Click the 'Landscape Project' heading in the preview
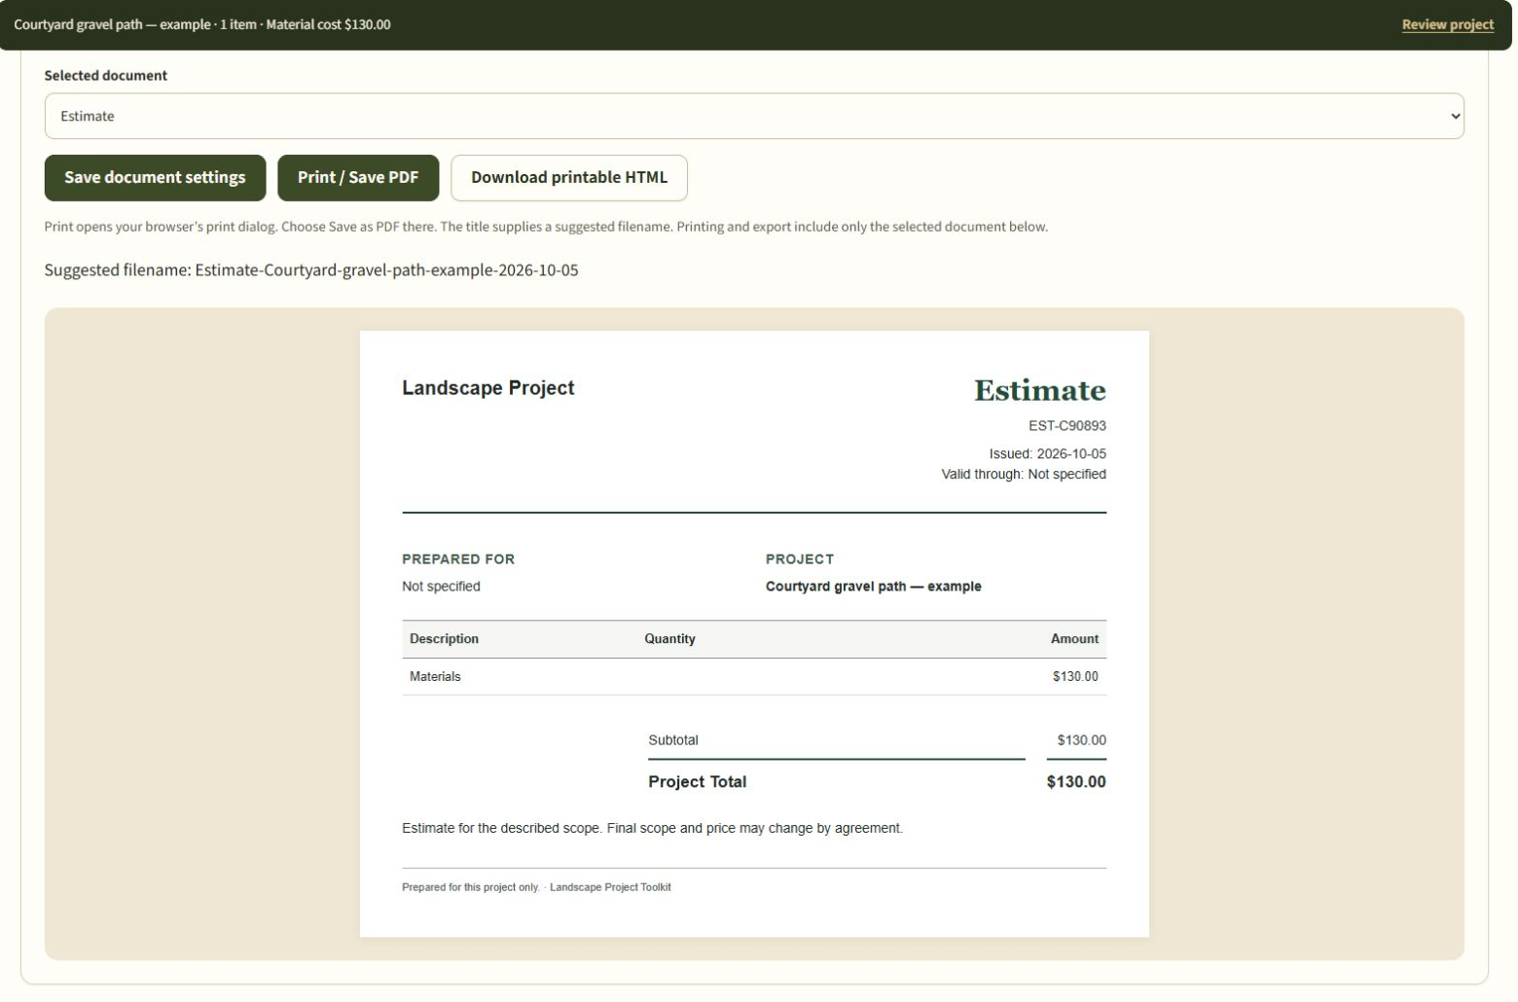Screen dimensions: 1518x1002 (x=488, y=387)
